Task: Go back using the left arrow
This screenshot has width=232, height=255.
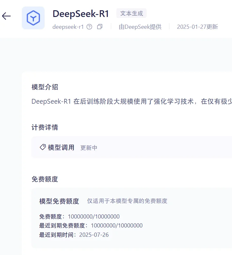Action: tap(6, 16)
